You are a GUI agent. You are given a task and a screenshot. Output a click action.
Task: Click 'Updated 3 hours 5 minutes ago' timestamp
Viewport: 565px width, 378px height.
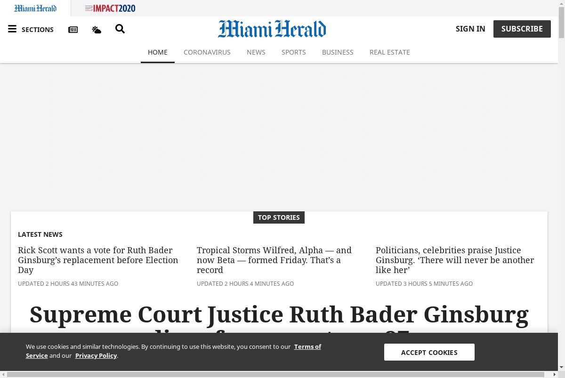pos(424,284)
